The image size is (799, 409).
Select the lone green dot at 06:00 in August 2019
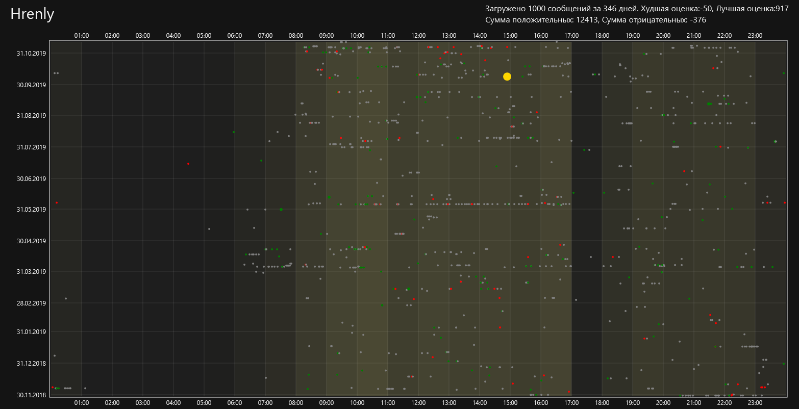234,132
